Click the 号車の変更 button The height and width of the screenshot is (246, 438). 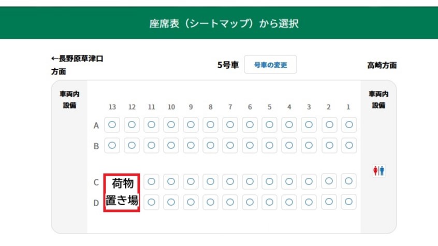270,65
